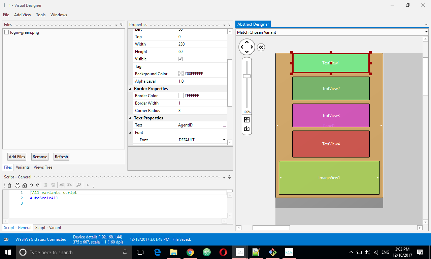Pan the abstract designer view downward
This screenshot has width=431, height=259.
(x=247, y=52)
